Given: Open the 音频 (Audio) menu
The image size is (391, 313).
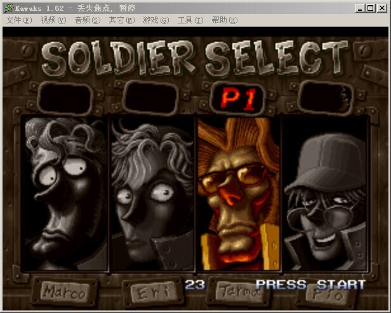Looking at the screenshot, I should [87, 20].
